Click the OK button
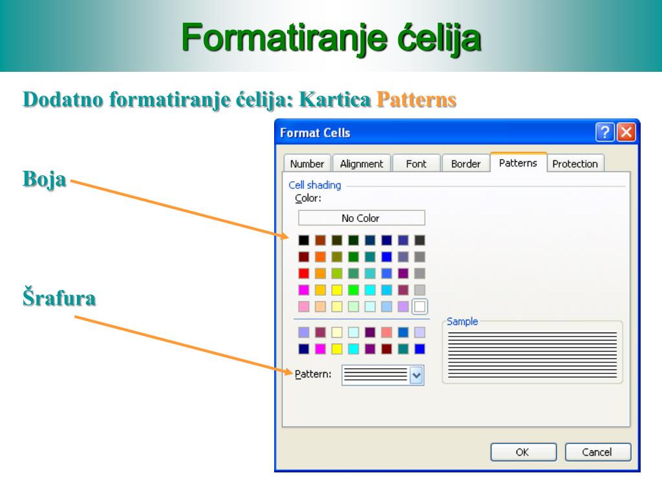Viewport: 662px width, 497px height. (x=523, y=452)
